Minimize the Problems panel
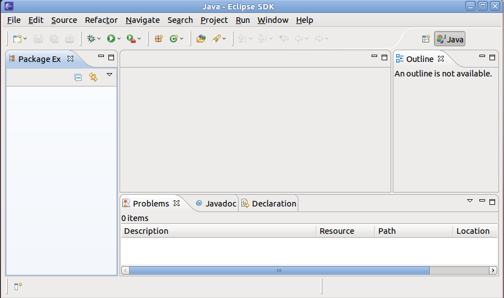The width and height of the screenshot is (504, 298). coord(482,201)
